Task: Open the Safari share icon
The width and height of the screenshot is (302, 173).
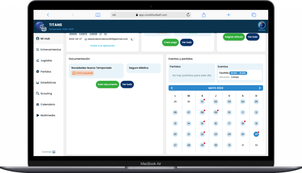Action: coord(203,15)
